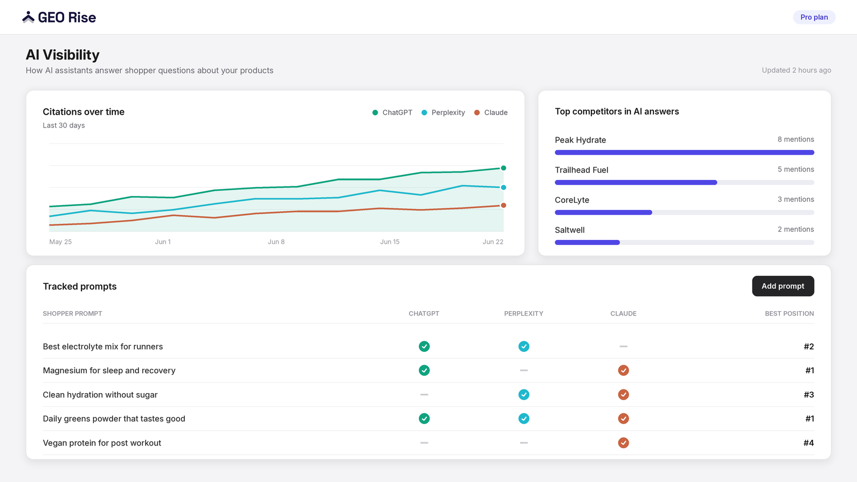Click Saltwell mentions bar
This screenshot has height=482, width=857.
685,243
